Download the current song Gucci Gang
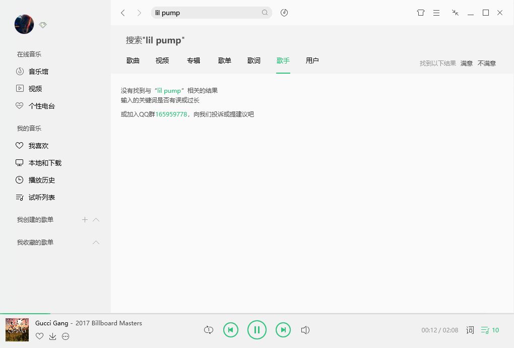Viewport: 514px width, 348px height. [52, 336]
